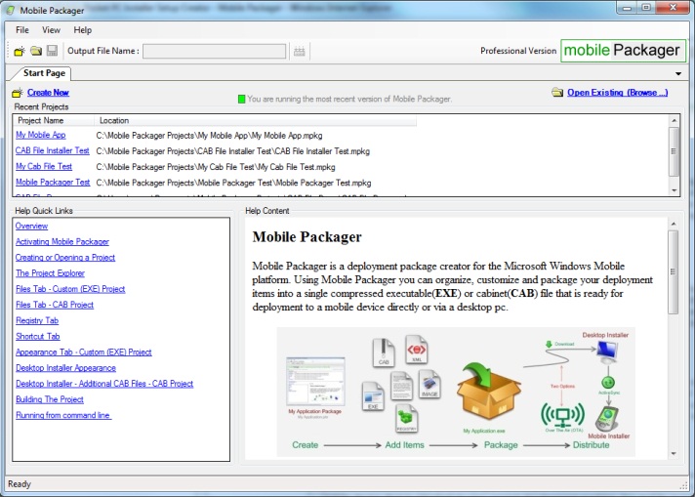The width and height of the screenshot is (695, 497).
Task: Click the open folder toolbar icon
Action: (36, 51)
